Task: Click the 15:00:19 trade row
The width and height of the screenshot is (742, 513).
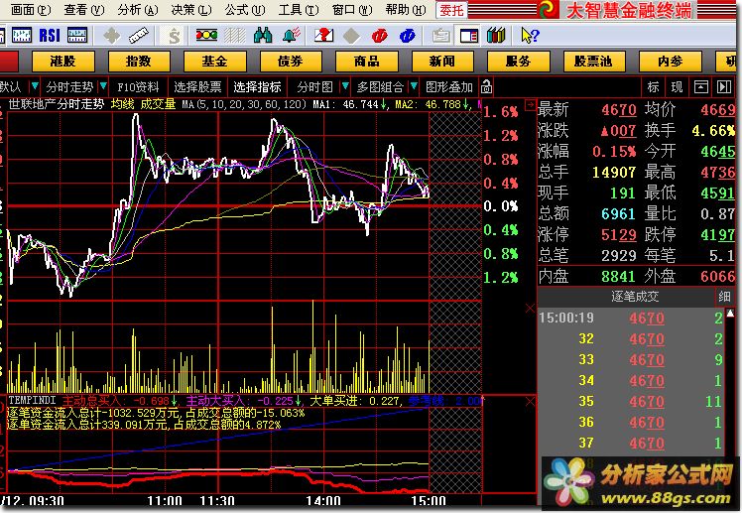Action: [631, 318]
